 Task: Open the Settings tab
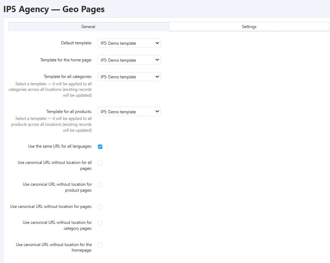[x=249, y=27]
